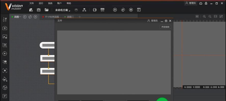
Task: Add a new flow tab
Action: [79, 17]
